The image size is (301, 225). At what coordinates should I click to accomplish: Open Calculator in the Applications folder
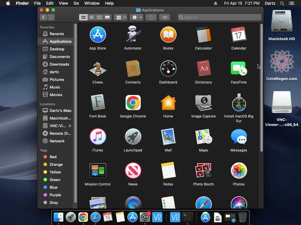[x=203, y=35]
